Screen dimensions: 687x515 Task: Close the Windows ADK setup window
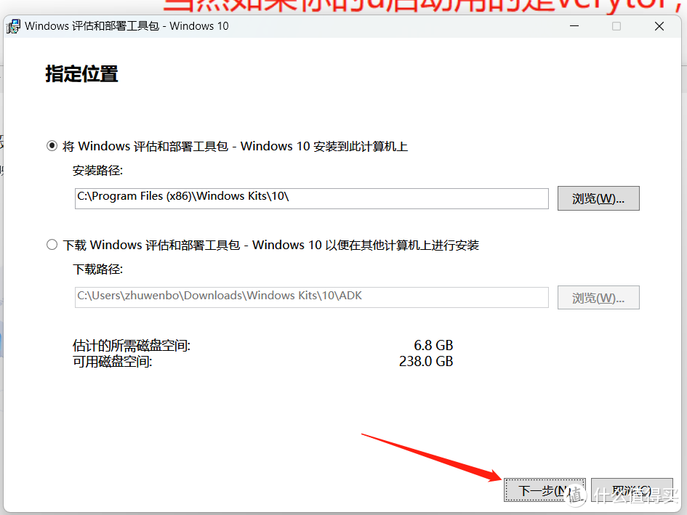(659, 26)
